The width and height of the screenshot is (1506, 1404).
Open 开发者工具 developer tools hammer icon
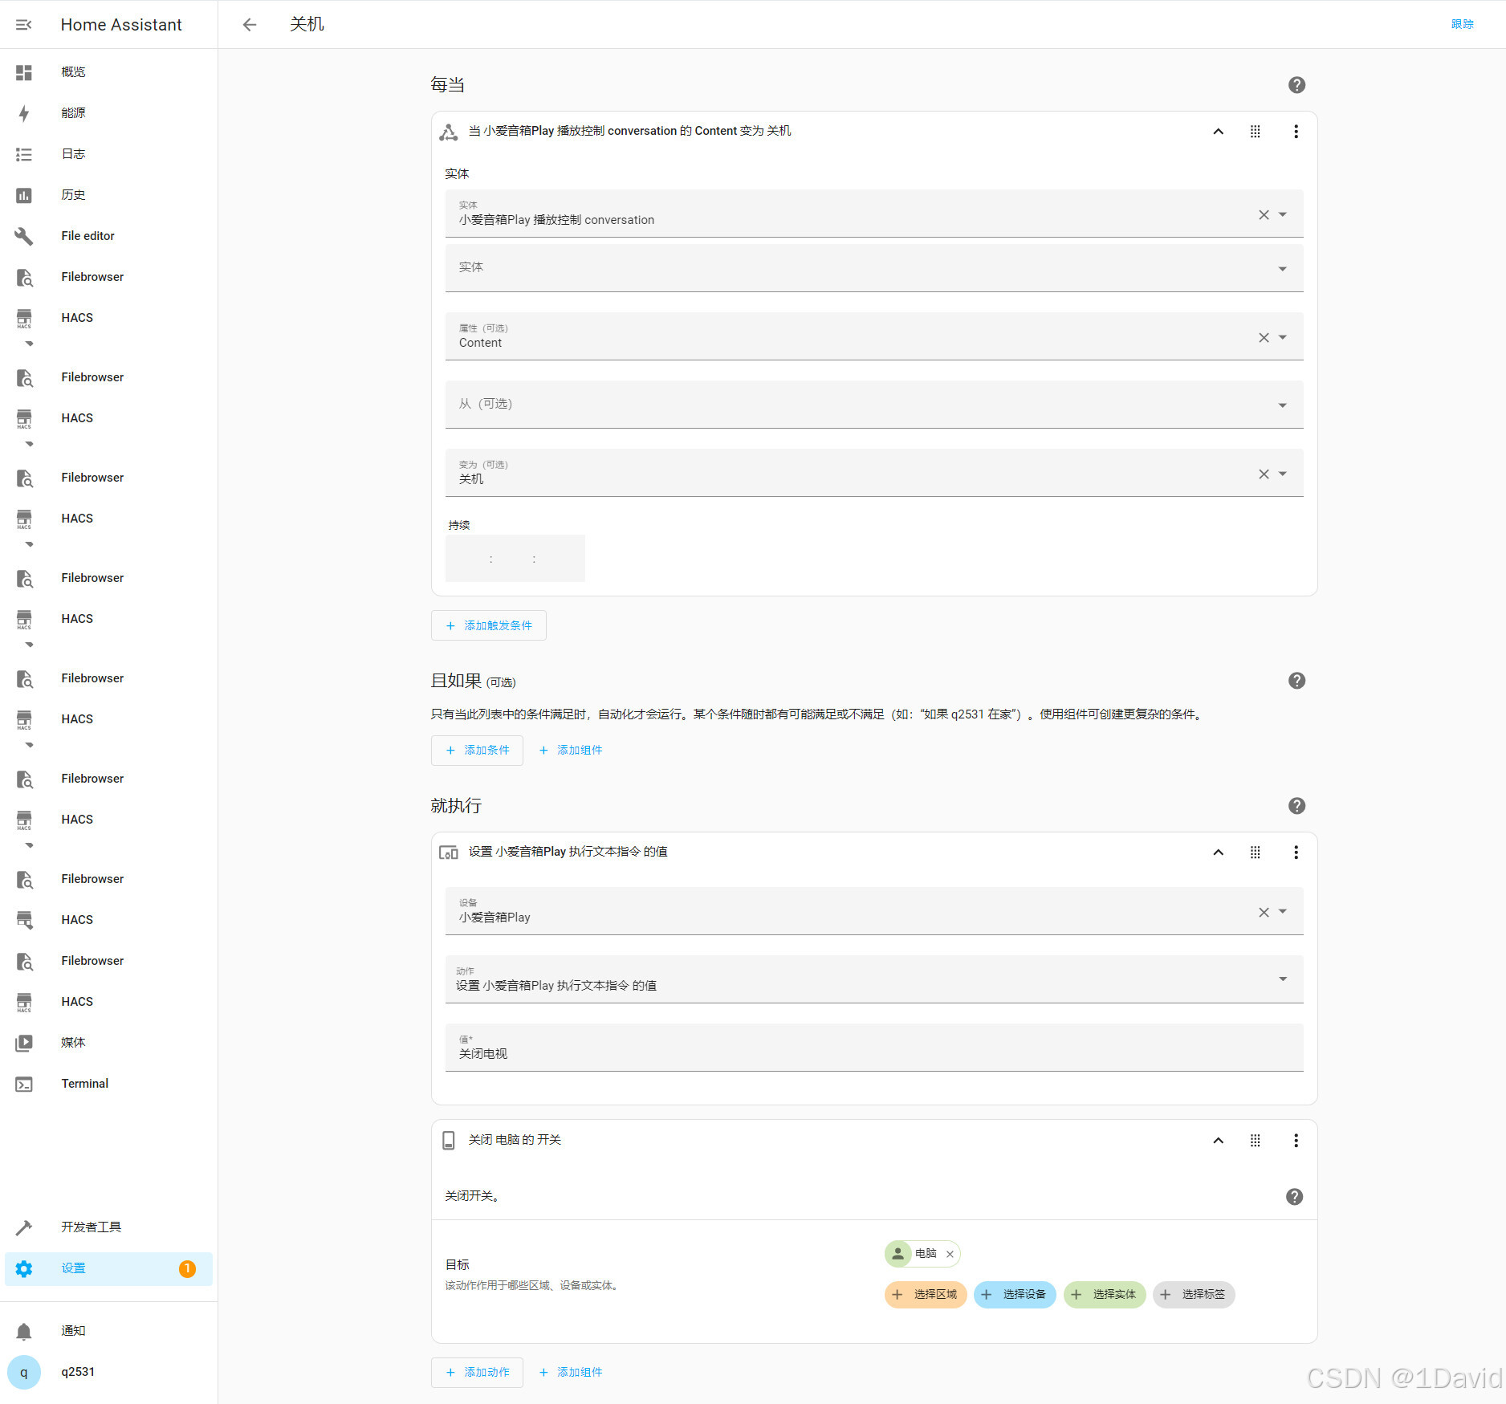pos(24,1227)
